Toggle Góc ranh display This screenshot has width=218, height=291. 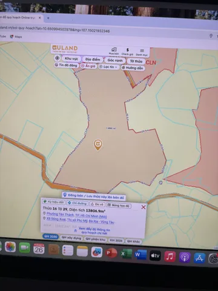pos(115,60)
